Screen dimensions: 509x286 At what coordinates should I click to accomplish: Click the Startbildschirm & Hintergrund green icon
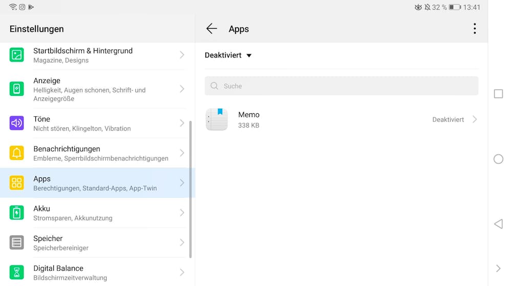click(16, 55)
